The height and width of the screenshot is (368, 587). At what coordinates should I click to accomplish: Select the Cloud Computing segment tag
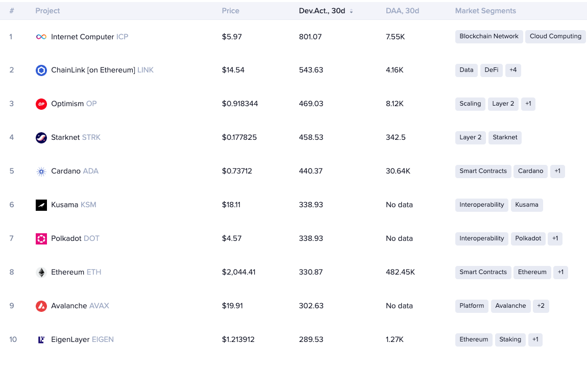[x=555, y=36]
